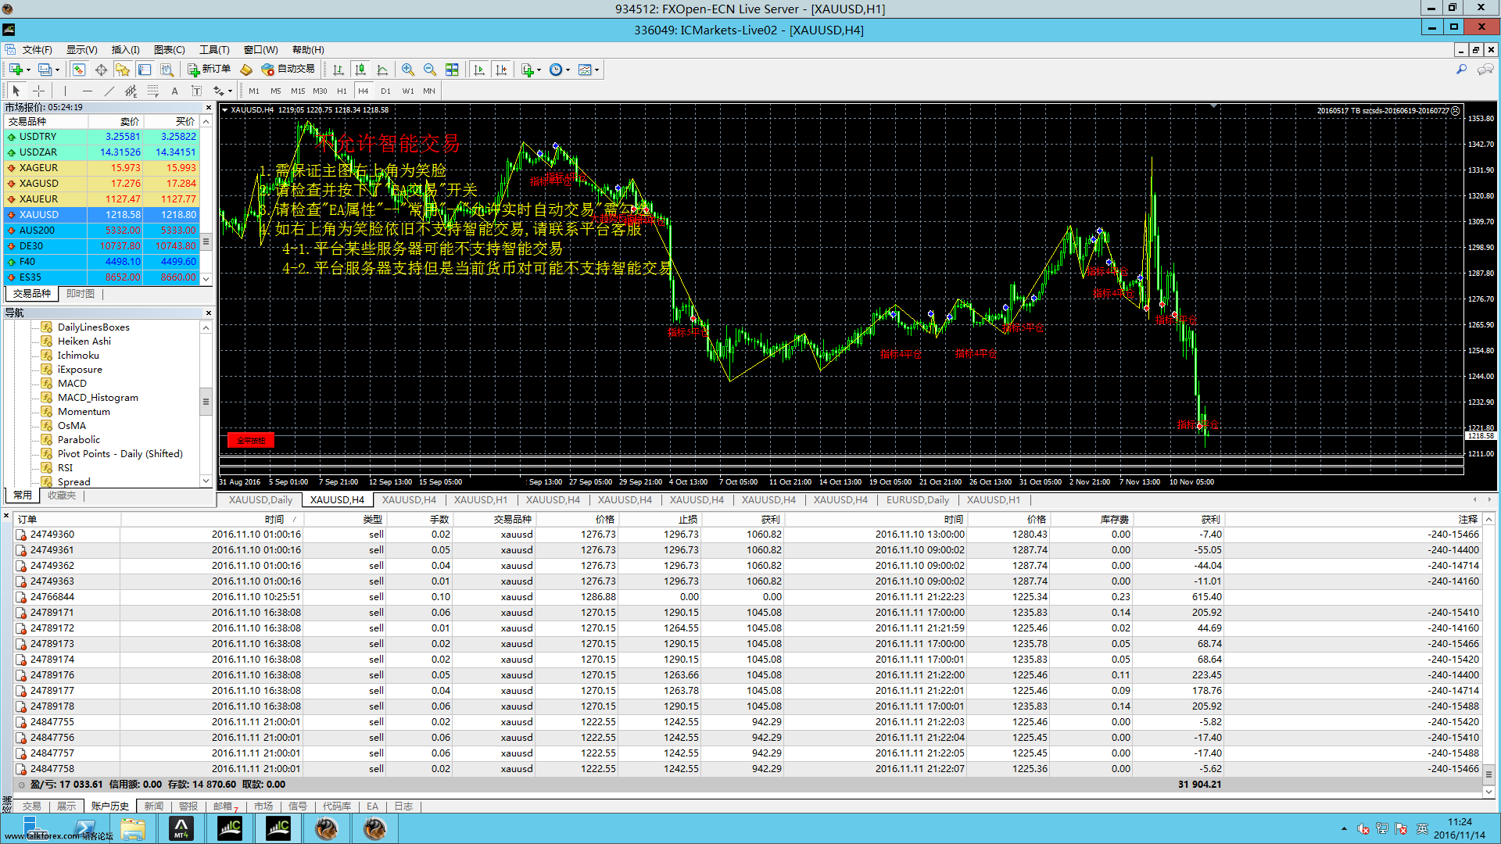Switch timeframe to H1
The image size is (1501, 844).
342,91
